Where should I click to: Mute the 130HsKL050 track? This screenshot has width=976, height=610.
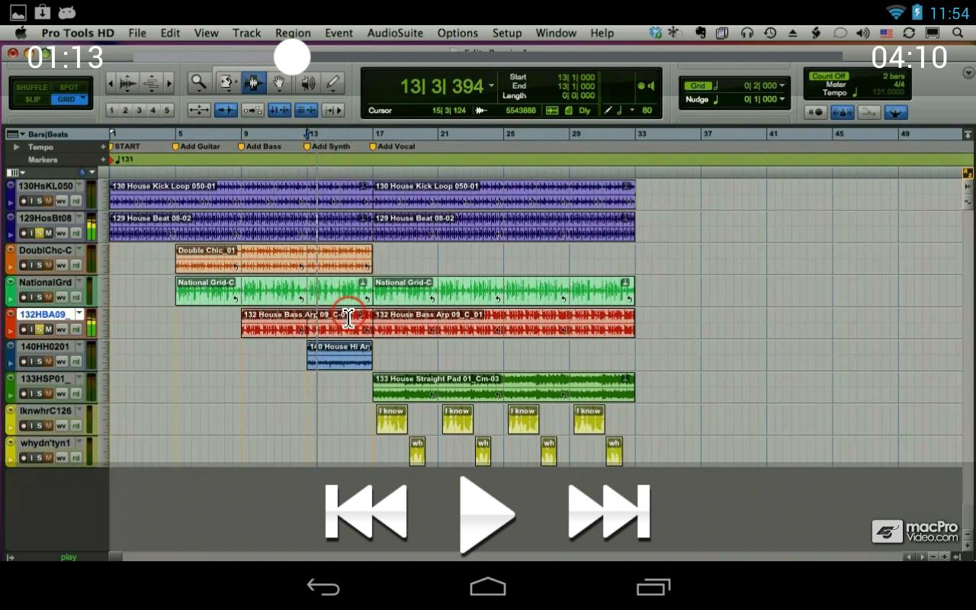tap(49, 201)
